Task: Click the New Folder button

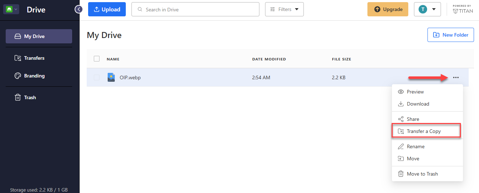Action: click(x=451, y=35)
